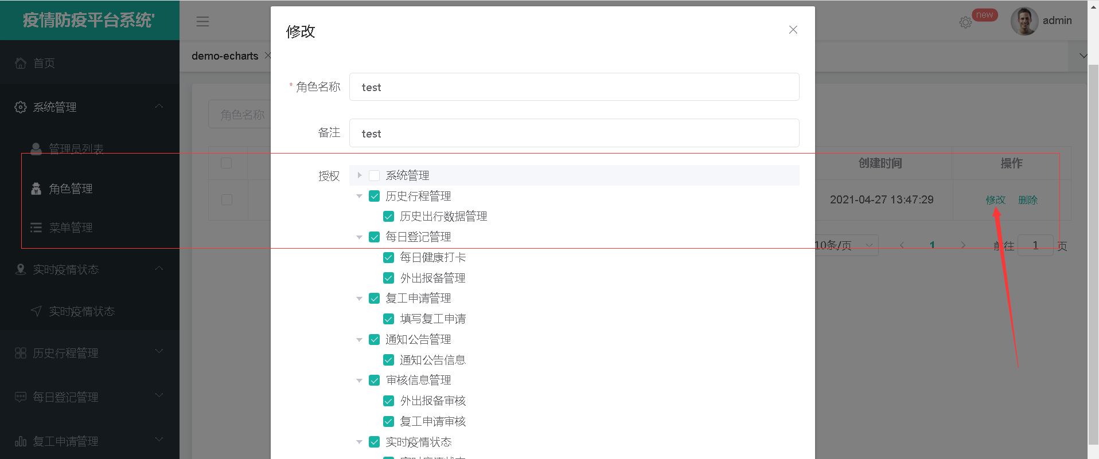Screen dimensions: 1099x459
Task: Go to next page arrow
Action: [x=963, y=245]
